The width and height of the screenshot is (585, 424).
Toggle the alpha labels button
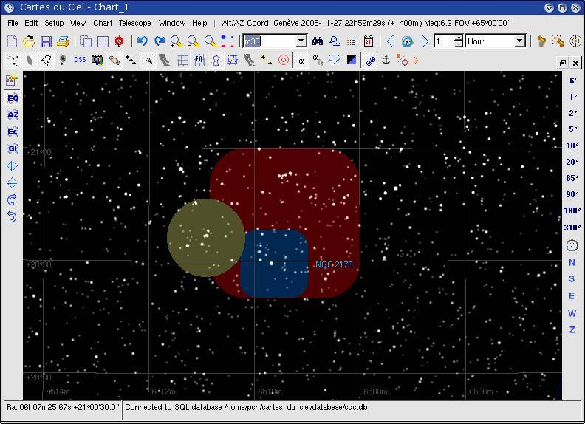point(301,60)
